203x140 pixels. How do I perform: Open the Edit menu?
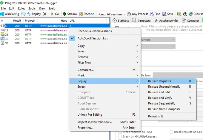click(12, 8)
